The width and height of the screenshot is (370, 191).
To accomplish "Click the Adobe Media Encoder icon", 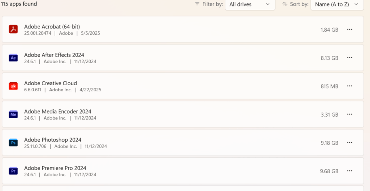I will point(13,114).
